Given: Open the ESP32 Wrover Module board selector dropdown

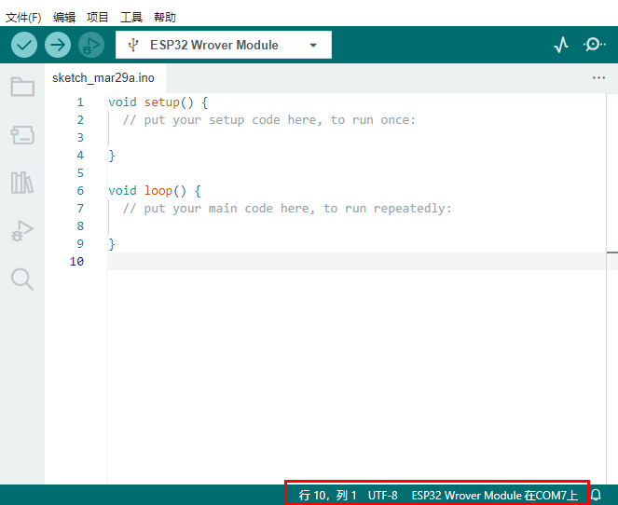Looking at the screenshot, I should (x=224, y=45).
